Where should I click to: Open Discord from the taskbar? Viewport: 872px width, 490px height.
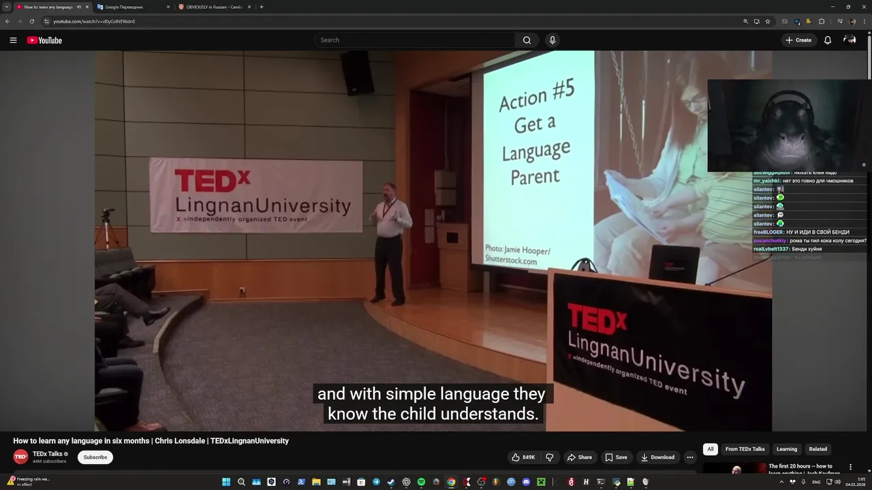[x=526, y=482]
